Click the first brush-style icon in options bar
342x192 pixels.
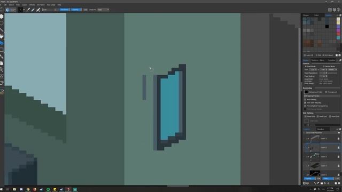pos(28,10)
